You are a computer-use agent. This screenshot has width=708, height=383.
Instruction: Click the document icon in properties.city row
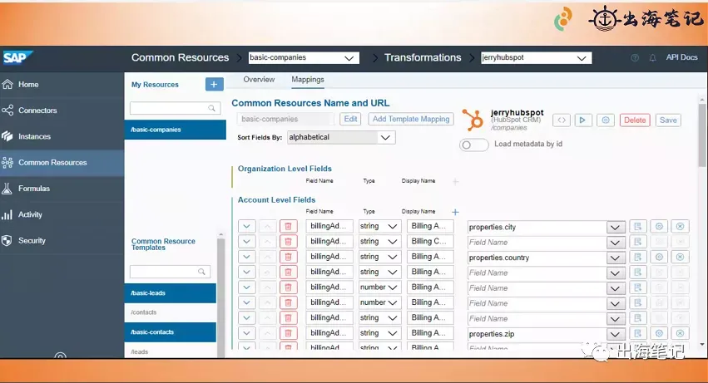click(637, 227)
